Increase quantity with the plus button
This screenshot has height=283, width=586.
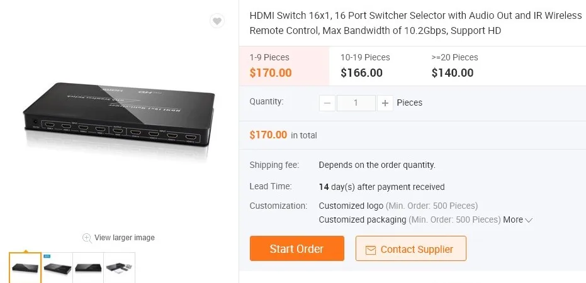(385, 103)
